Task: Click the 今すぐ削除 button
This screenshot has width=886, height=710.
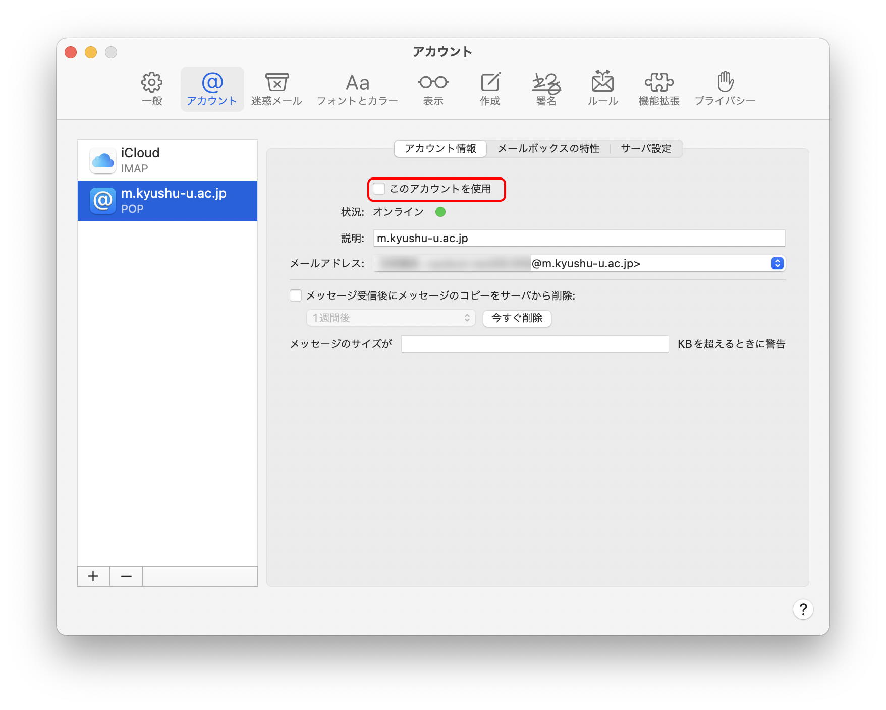Action: pos(517,318)
